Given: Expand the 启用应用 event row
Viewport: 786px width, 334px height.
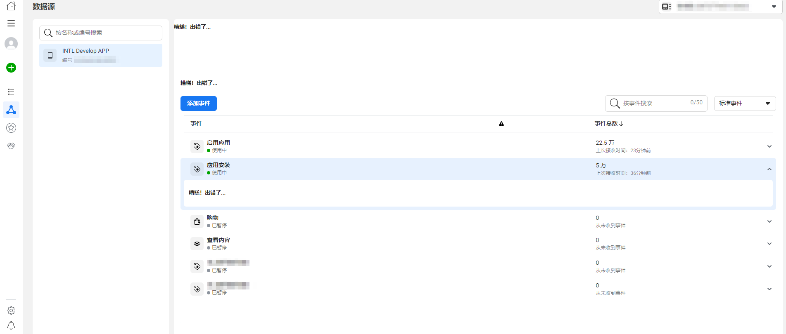Looking at the screenshot, I should (769, 146).
